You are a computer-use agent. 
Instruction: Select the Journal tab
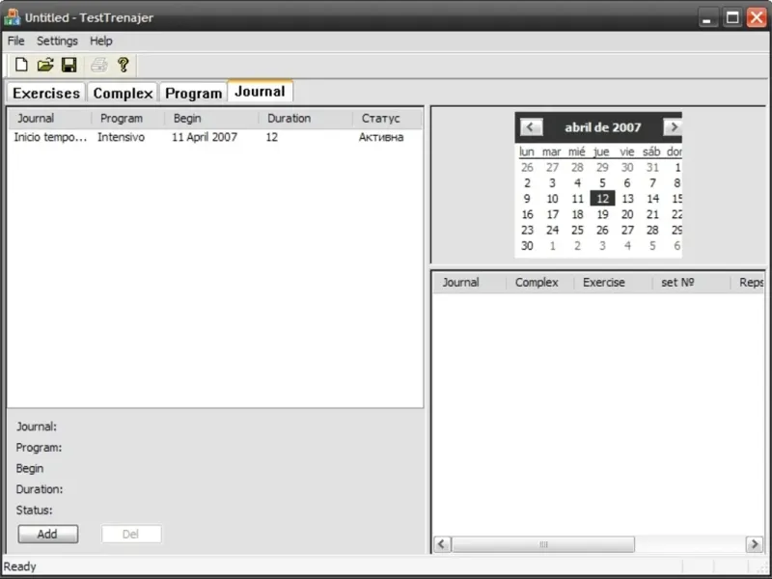click(260, 92)
